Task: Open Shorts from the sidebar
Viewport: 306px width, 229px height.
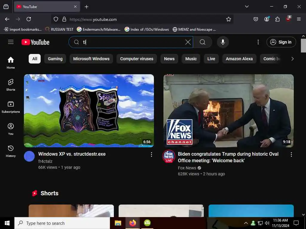Action: 11,85
